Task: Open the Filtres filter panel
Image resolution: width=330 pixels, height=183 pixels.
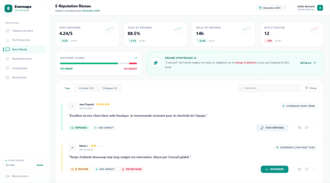Action: point(310,88)
